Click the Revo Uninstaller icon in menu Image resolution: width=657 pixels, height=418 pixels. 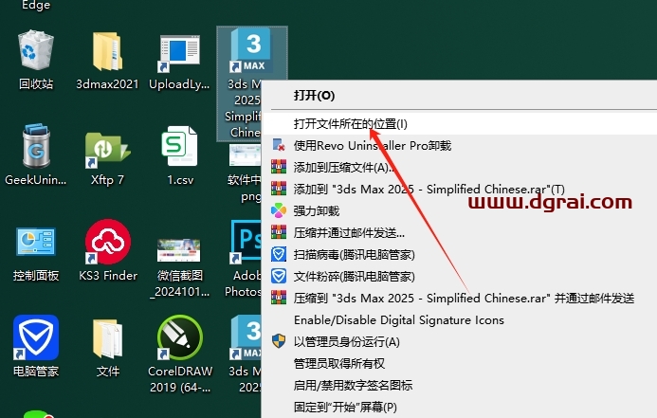coord(279,145)
